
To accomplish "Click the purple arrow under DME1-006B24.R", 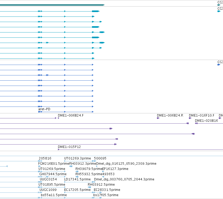I will click(158, 118).
